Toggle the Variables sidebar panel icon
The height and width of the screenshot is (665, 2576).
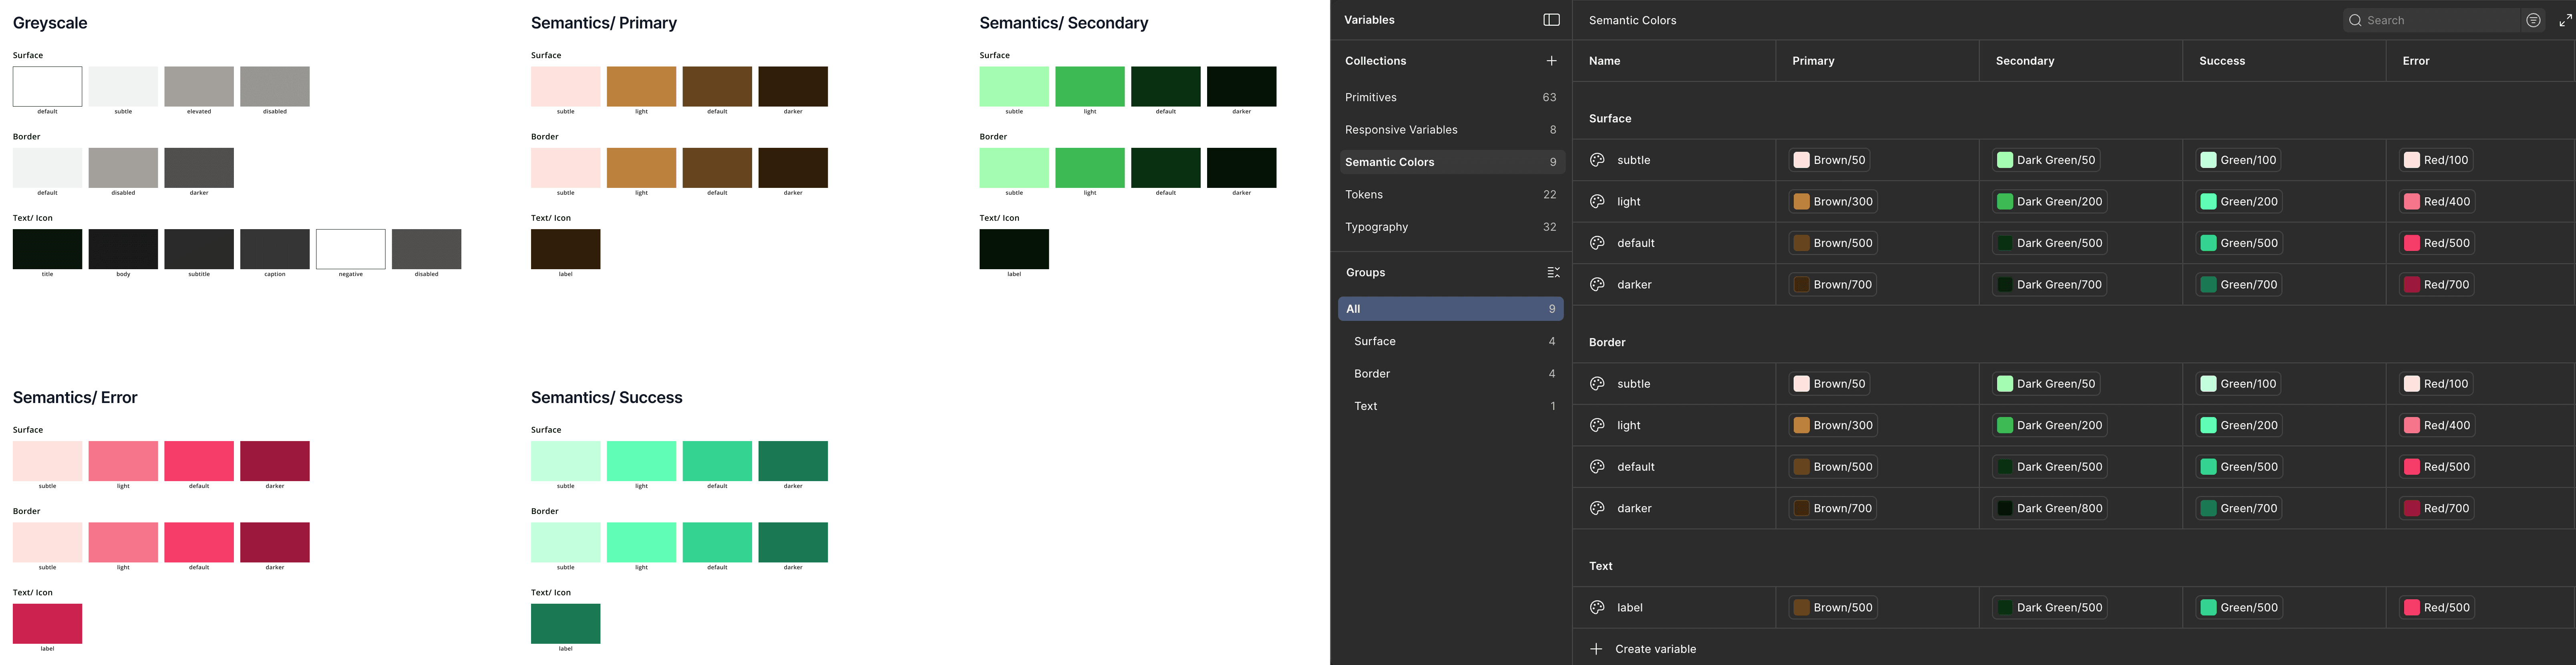[x=1551, y=20]
